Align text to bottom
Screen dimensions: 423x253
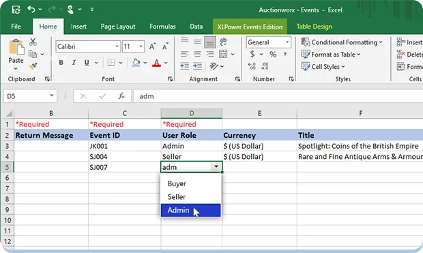[210, 42]
